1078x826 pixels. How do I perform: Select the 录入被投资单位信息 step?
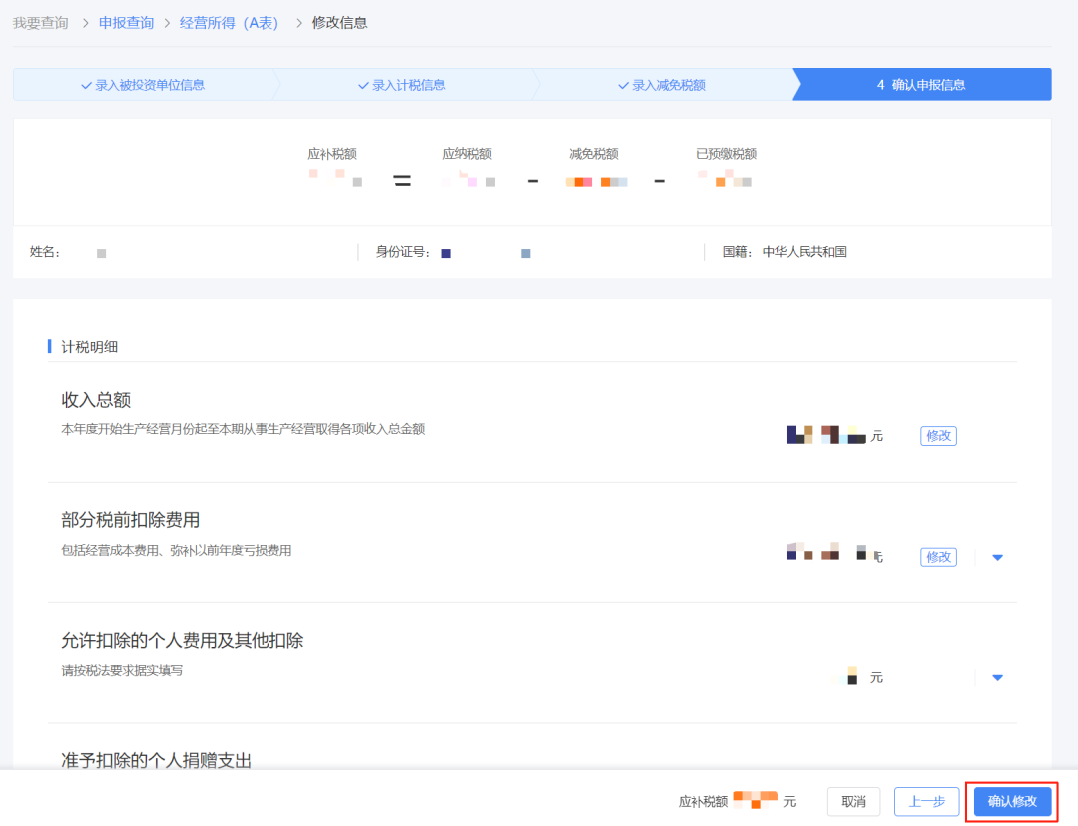[x=149, y=84]
